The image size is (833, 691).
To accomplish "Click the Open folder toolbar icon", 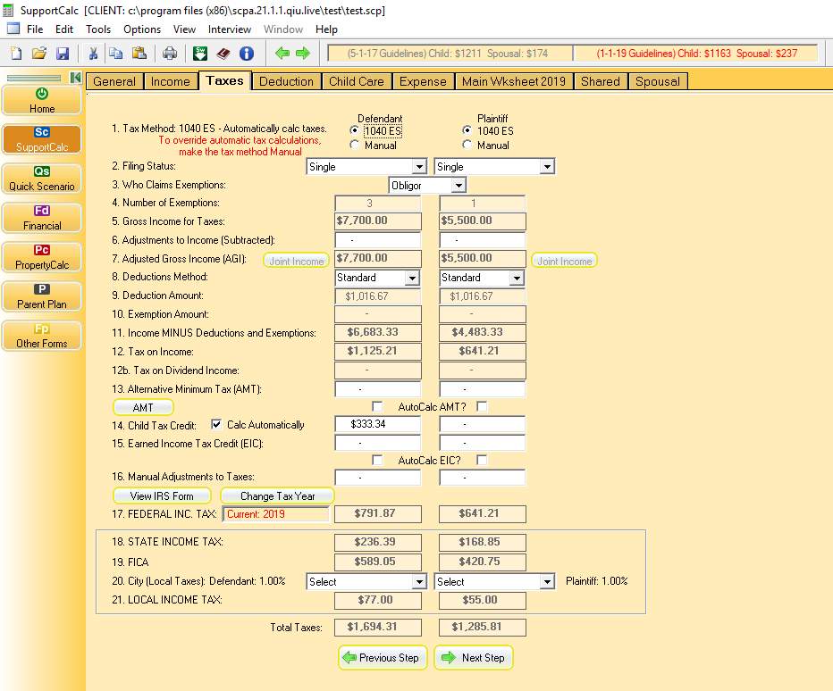I will (38, 53).
